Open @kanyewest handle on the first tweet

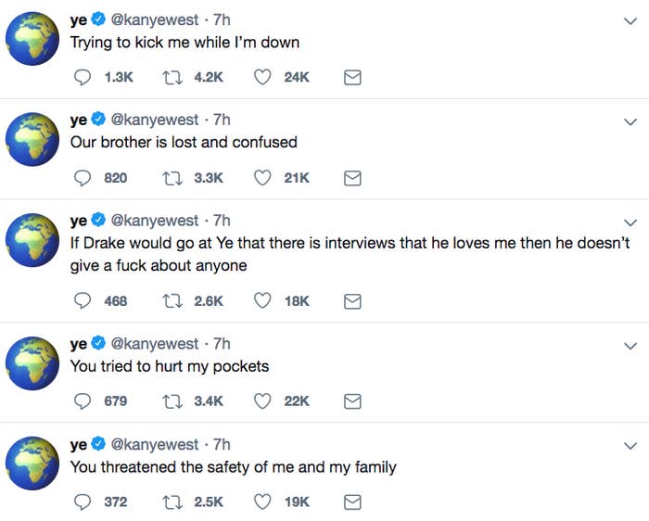click(x=155, y=19)
